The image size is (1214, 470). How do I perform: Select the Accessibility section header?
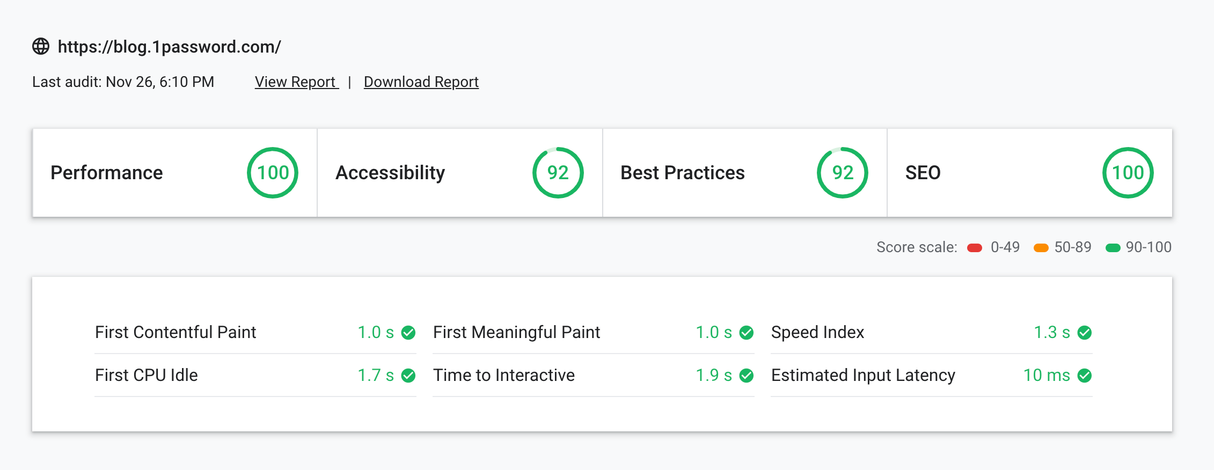coord(390,172)
